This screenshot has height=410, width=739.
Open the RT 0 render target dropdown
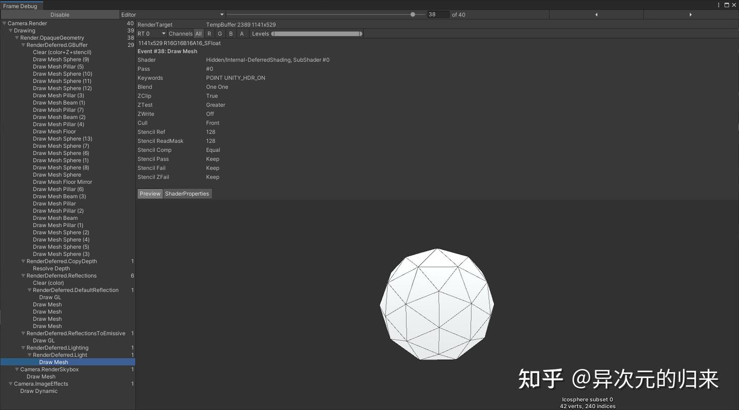point(151,33)
